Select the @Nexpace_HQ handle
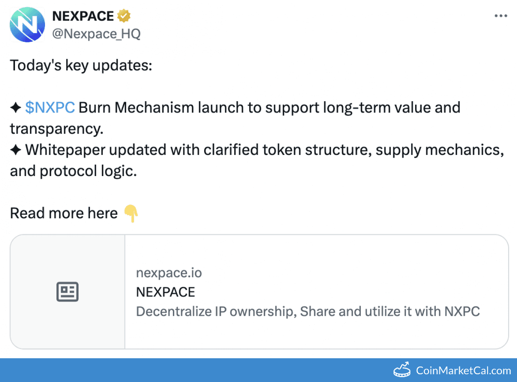The width and height of the screenshot is (517, 382). coord(96,34)
